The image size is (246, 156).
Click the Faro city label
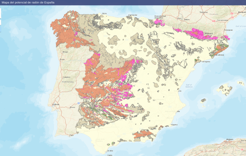(71, 135)
